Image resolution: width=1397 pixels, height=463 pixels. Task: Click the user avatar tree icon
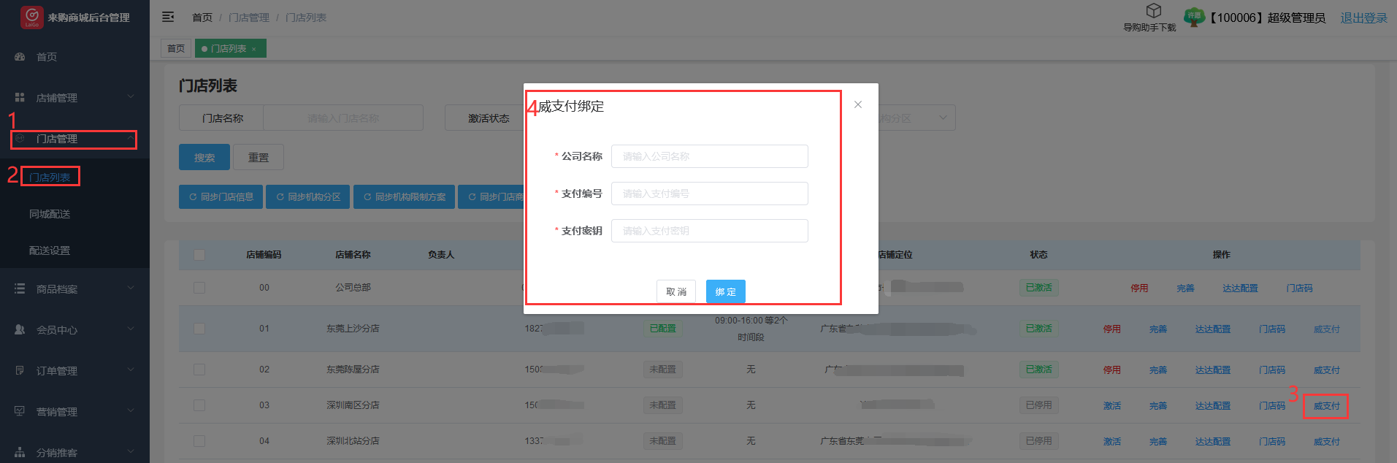click(1193, 17)
